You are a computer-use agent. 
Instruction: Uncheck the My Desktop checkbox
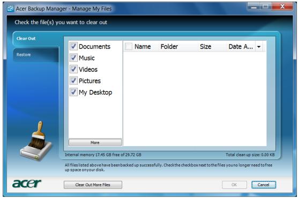click(73, 92)
